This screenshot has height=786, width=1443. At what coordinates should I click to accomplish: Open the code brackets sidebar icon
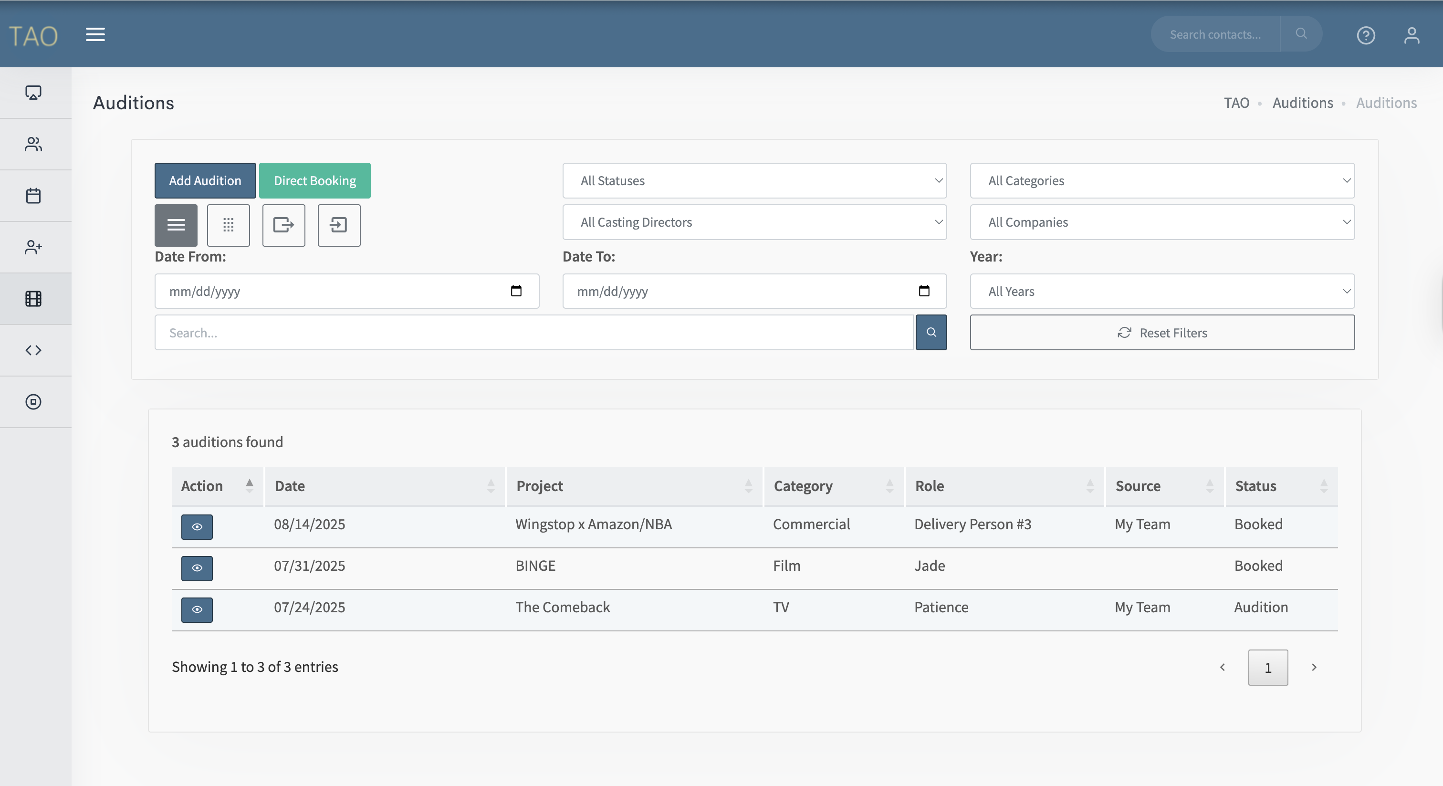tap(33, 350)
